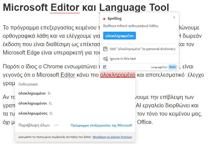Click the LanguageTool label in popup footer
208x144 pixels.
[159, 67]
